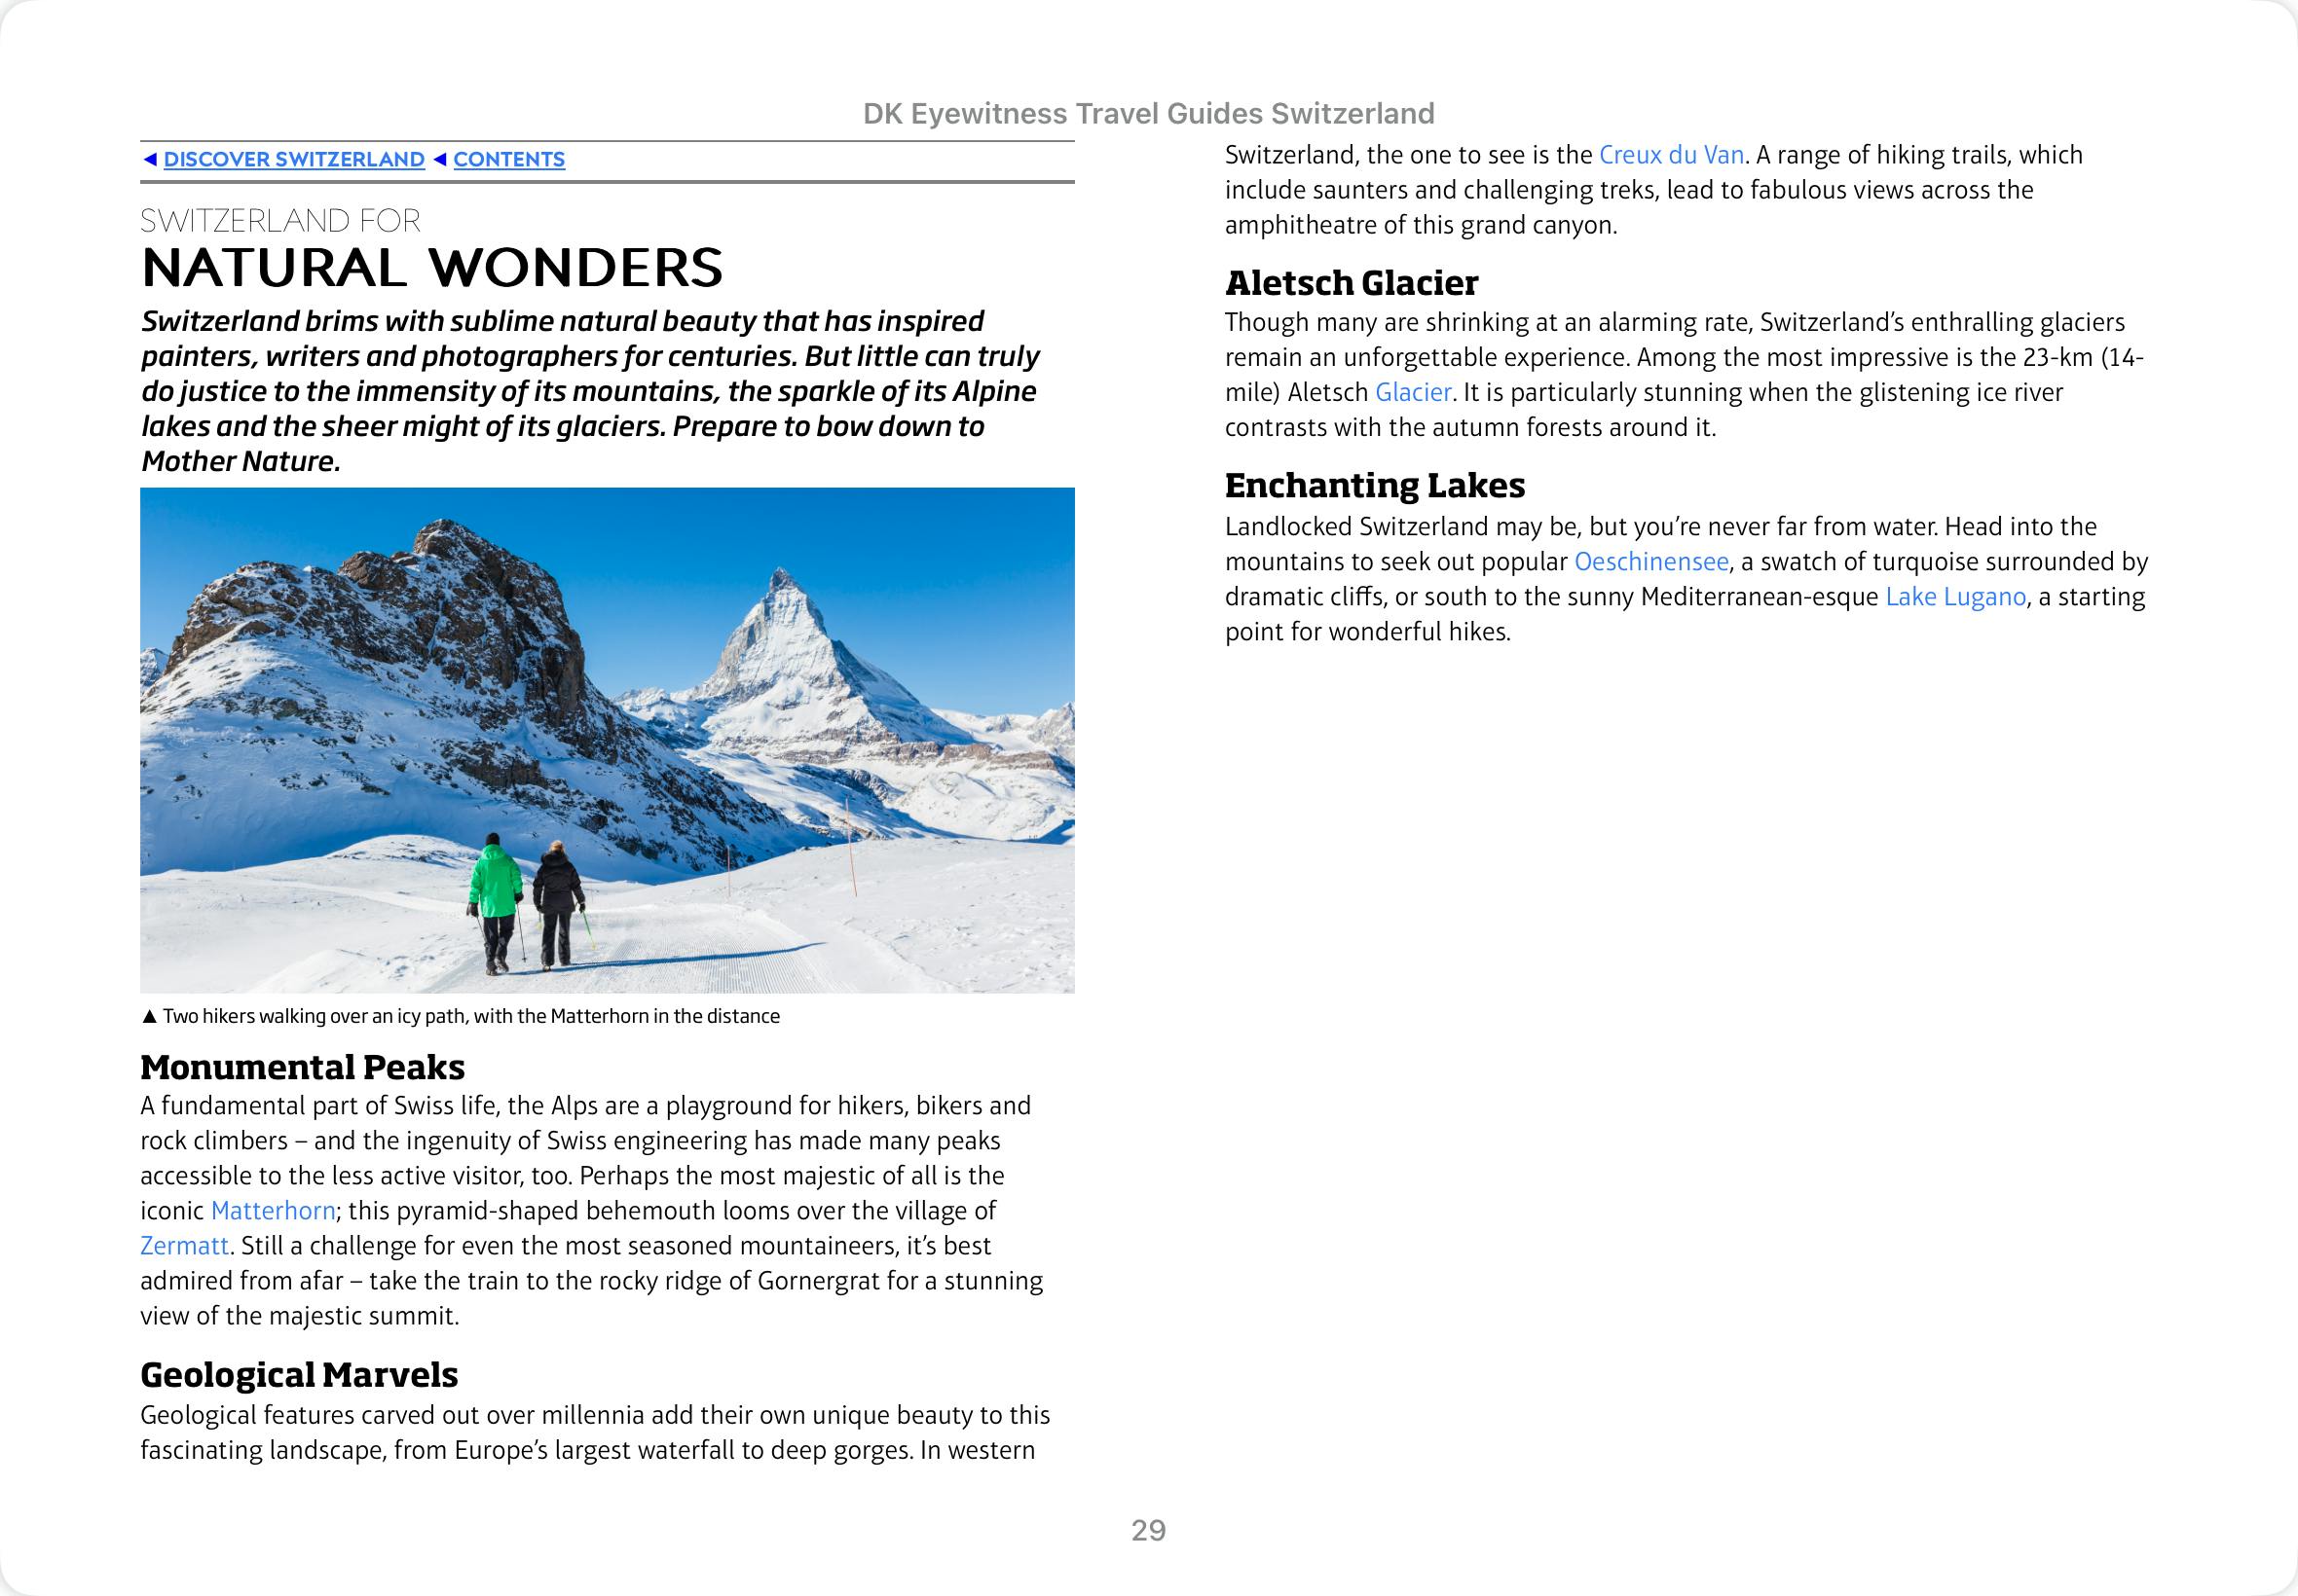Open the Discover Switzerland chapter link

[294, 159]
